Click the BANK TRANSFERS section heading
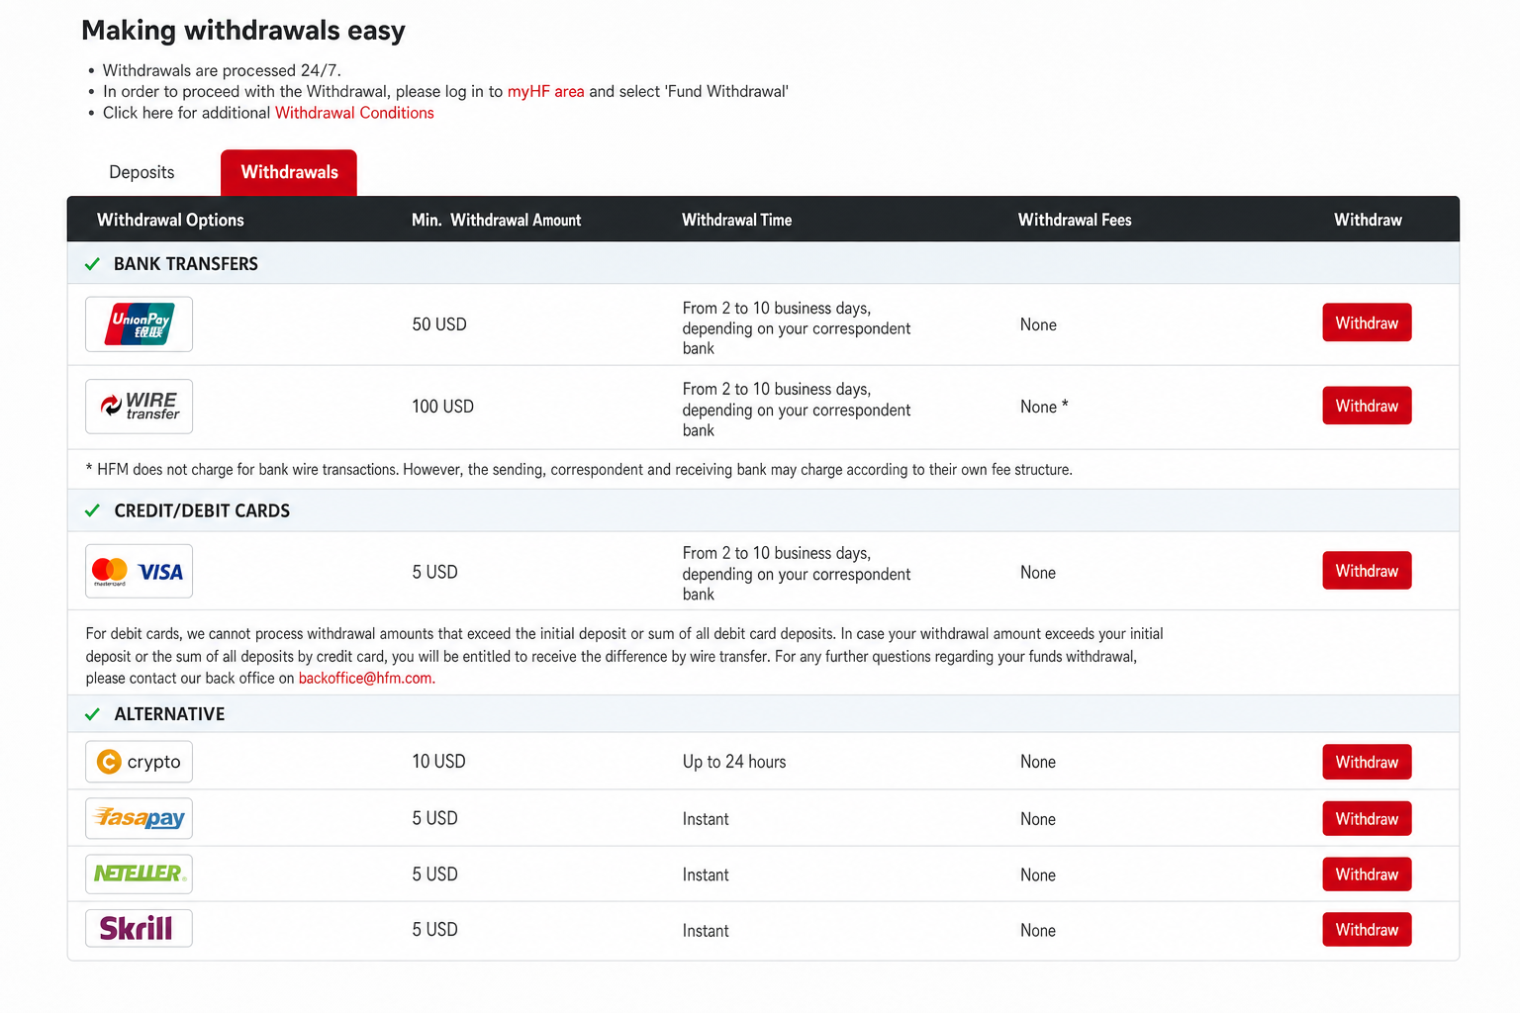This screenshot has width=1520, height=1013. [186, 264]
